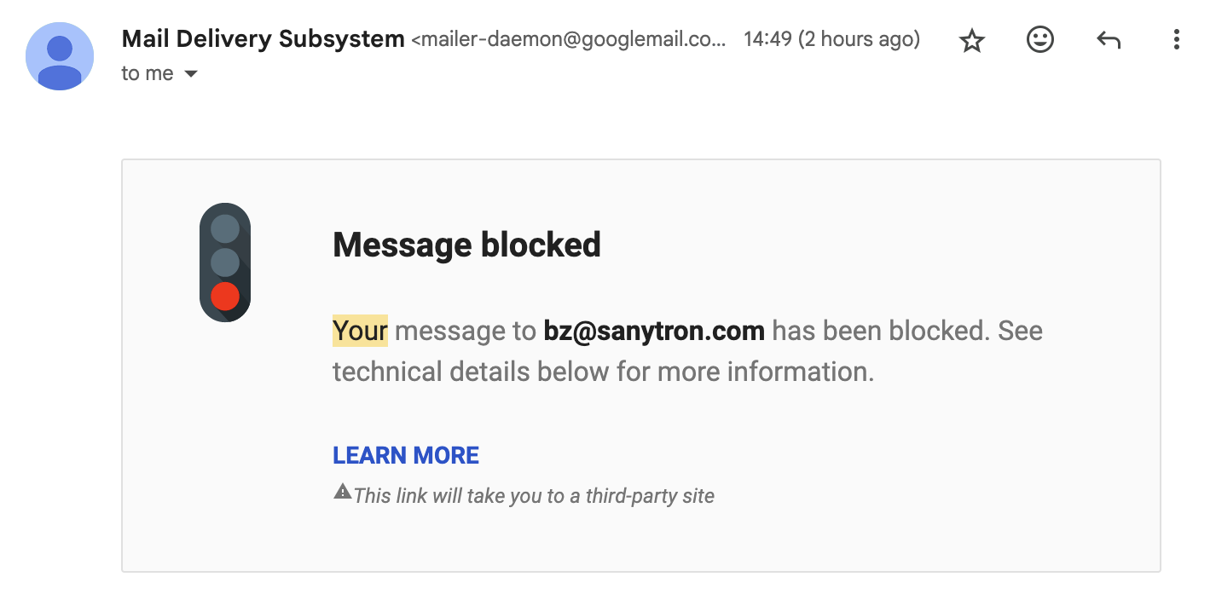Screen dimensions: 1216x600
Task: Click the 14:49 (2 hours ago) timestamp
Action: pos(831,39)
